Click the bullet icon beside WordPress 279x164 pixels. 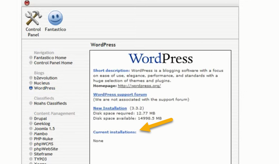coord(31,88)
